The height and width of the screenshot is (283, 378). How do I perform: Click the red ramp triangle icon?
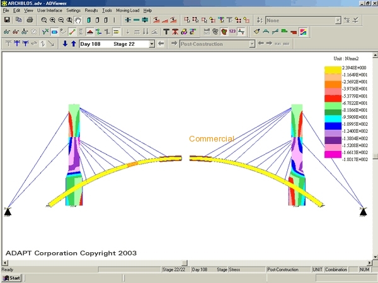(x=165, y=20)
